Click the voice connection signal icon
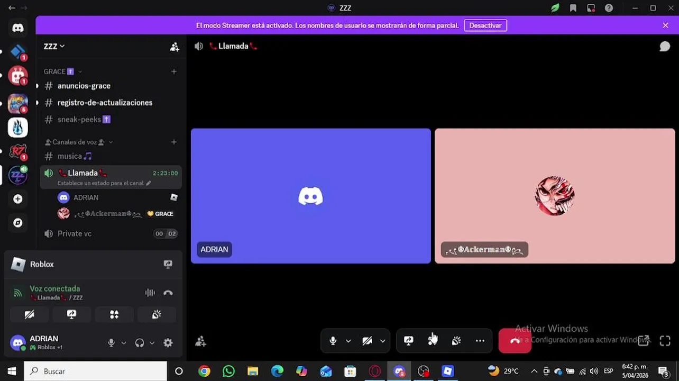 [x=18, y=293]
